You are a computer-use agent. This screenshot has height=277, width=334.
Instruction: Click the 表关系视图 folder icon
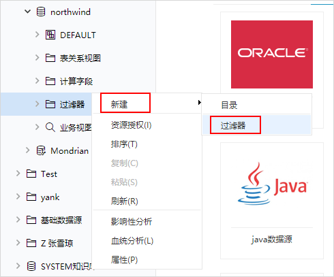(x=50, y=58)
